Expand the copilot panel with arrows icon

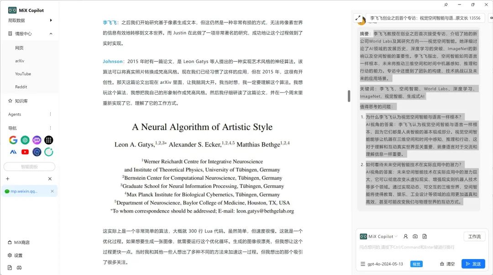[x=358, y=18]
